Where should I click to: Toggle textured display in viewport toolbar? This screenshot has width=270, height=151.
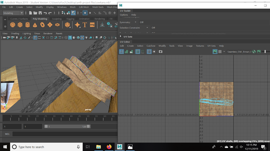point(82,37)
